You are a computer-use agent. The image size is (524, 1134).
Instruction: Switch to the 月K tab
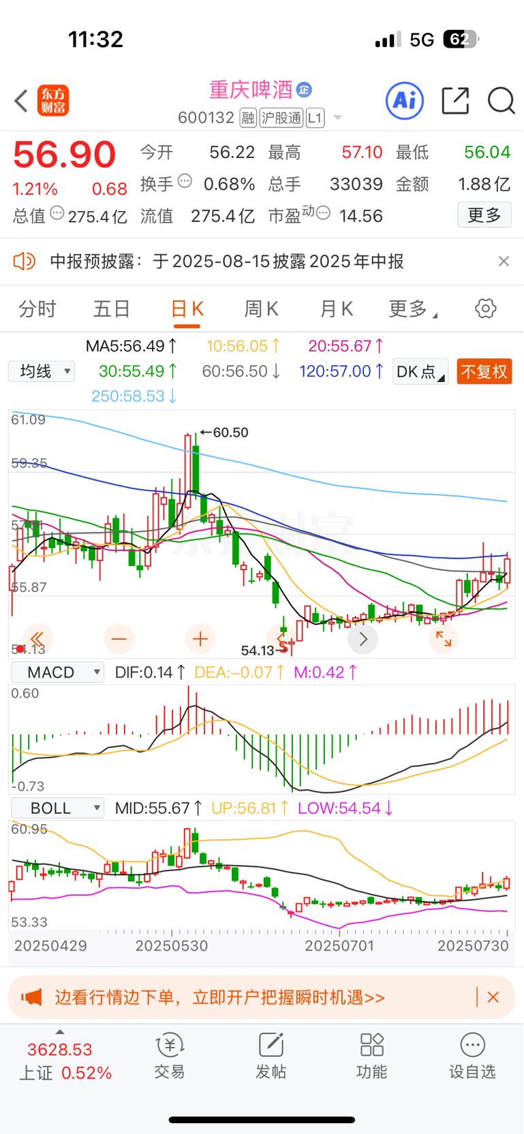(x=336, y=309)
